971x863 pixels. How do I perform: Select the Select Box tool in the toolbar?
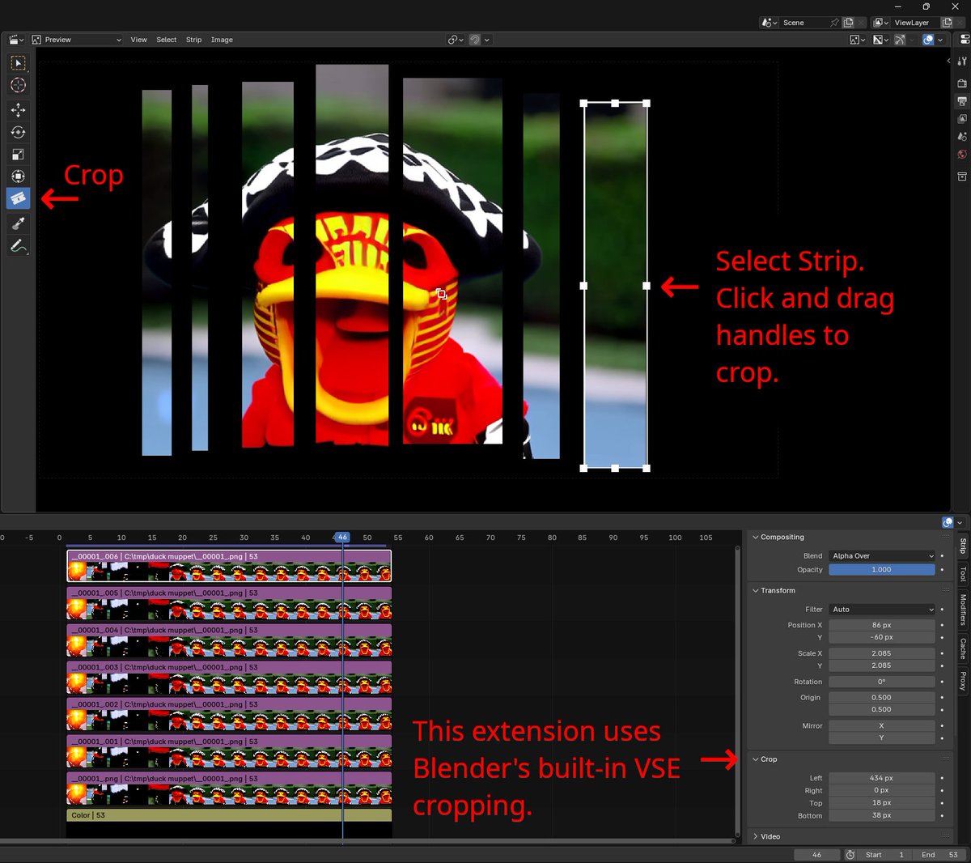18,63
